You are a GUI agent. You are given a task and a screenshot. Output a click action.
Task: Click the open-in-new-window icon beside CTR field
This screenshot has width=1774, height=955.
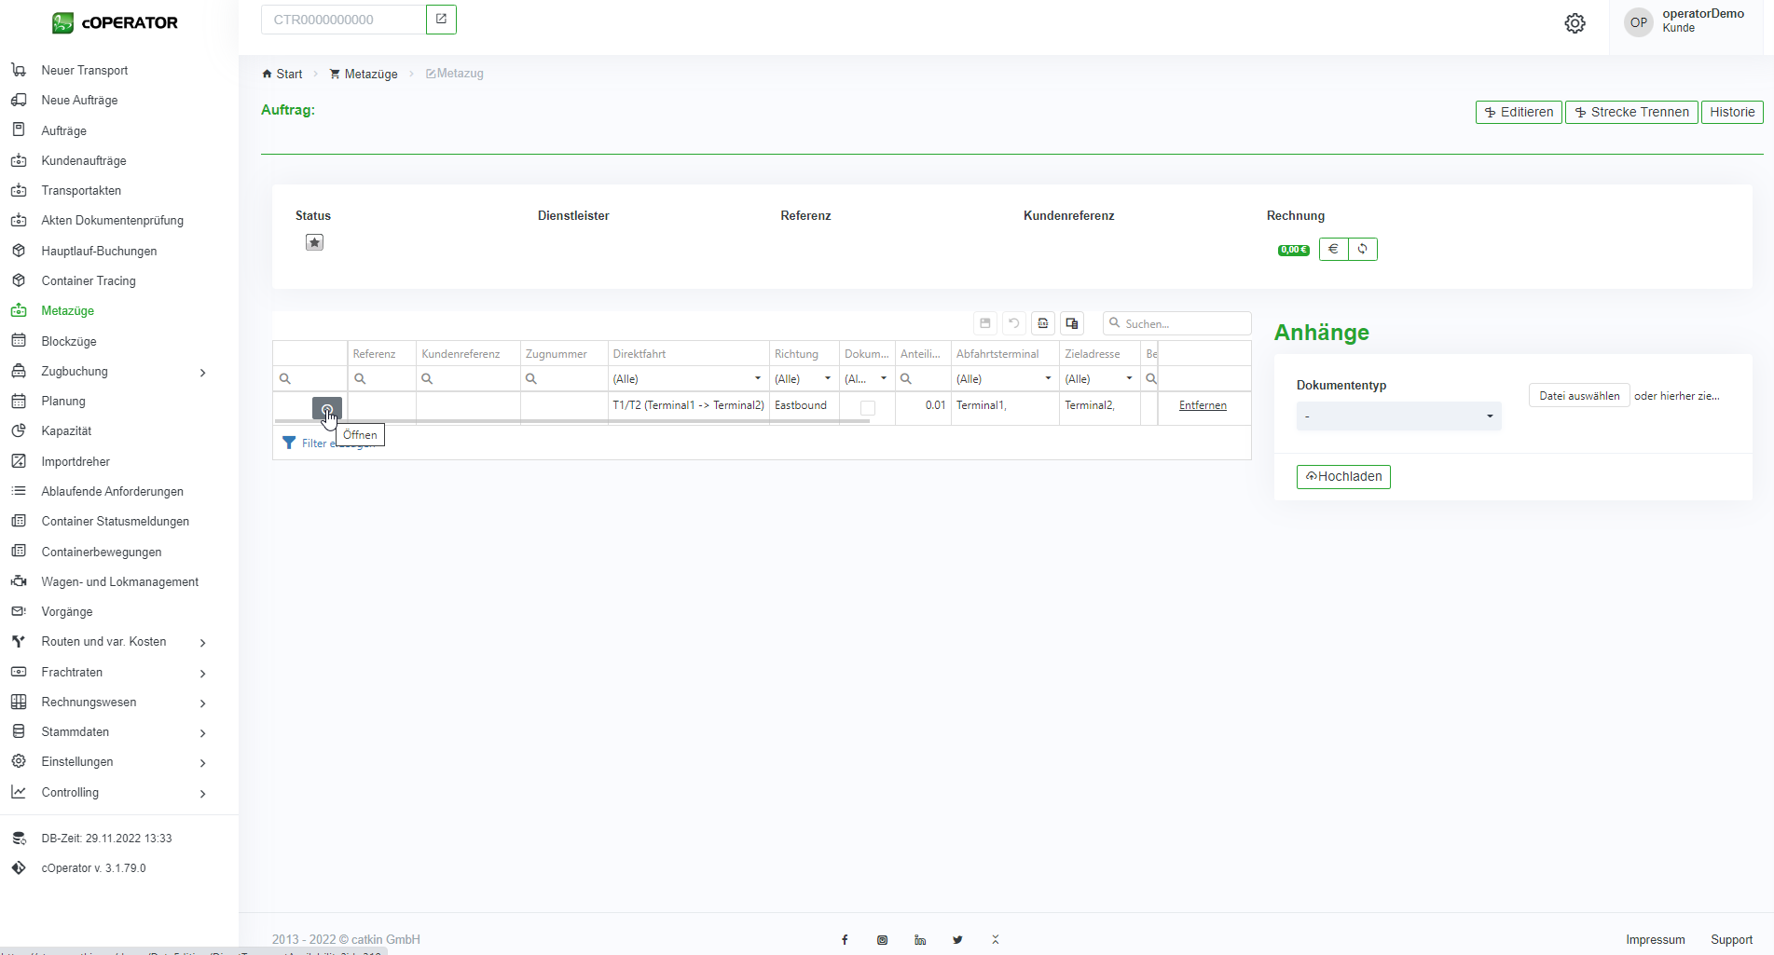coord(441,20)
